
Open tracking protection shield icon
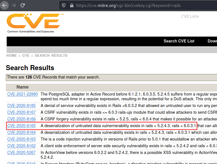coord(64,5)
